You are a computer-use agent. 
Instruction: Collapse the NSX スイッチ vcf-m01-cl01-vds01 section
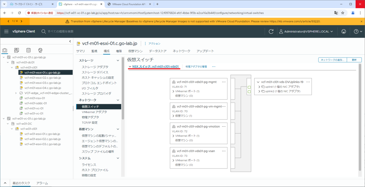click(130, 66)
